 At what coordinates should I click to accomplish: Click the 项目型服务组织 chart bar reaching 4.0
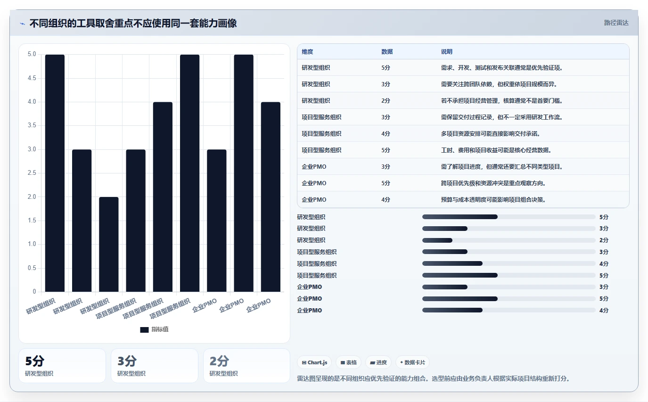pos(163,197)
